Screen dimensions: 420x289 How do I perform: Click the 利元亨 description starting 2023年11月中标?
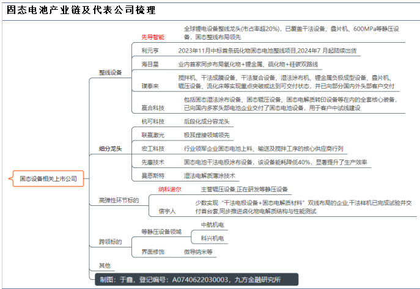(x=267, y=51)
